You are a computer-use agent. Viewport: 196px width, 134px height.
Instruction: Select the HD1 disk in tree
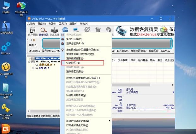click(x=45, y=61)
